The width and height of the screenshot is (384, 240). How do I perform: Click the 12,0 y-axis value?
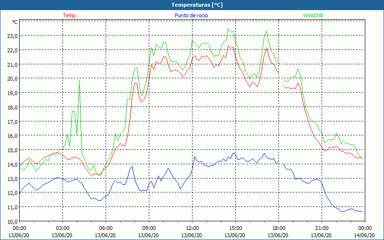pos(12,193)
